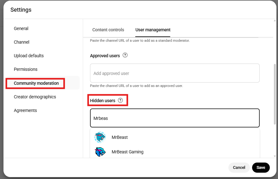Open Creator demographics section

(x=35, y=97)
